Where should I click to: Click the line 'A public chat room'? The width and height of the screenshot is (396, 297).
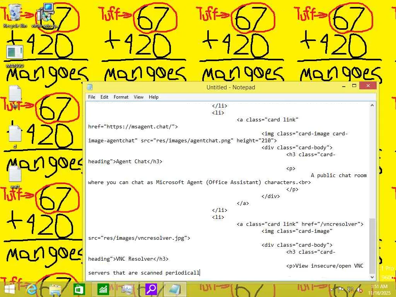click(x=338, y=175)
